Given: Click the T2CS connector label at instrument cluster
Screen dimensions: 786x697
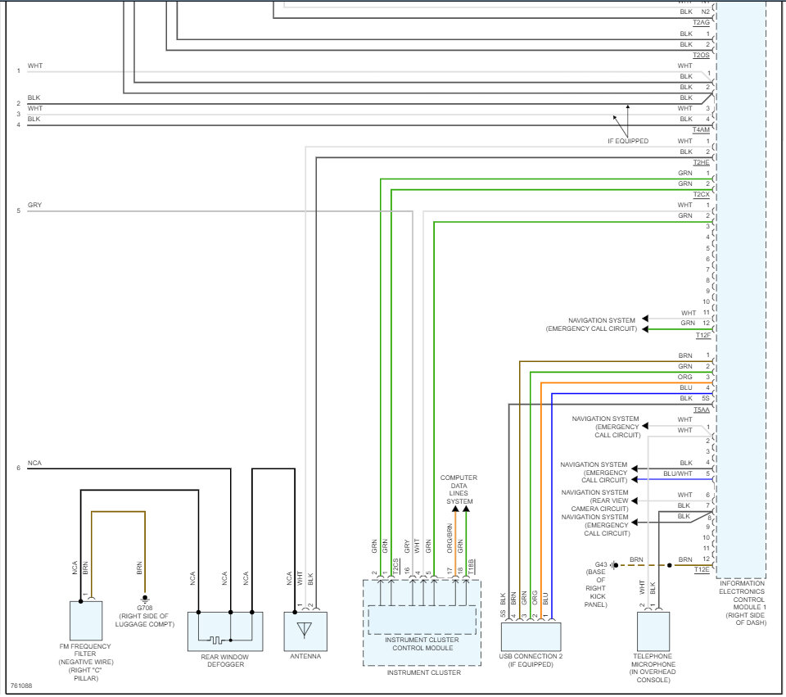Looking at the screenshot, I should tap(396, 566).
